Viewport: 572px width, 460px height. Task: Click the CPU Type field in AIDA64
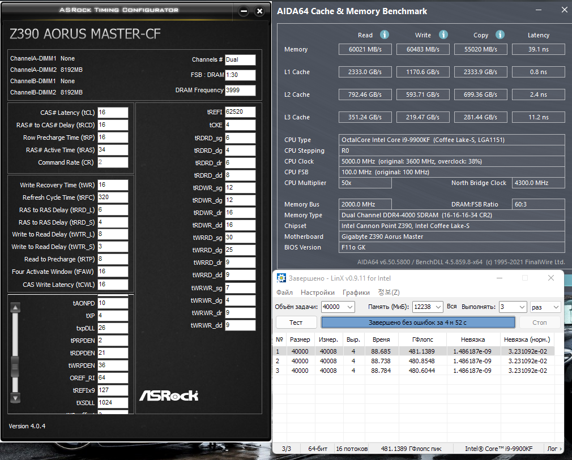(x=451, y=140)
